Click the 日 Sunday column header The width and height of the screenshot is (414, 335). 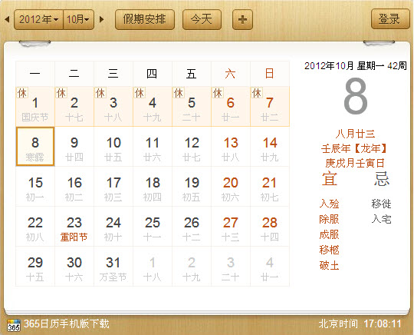[270, 74]
